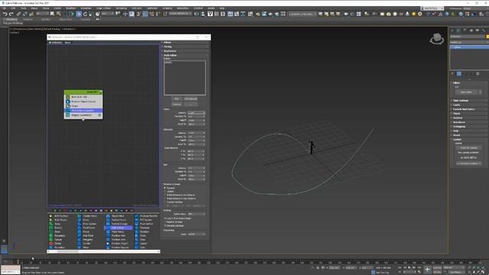Image resolution: width=489 pixels, height=275 pixels.
Task: Collapse the Path Follow rollout
Action: click(185, 56)
